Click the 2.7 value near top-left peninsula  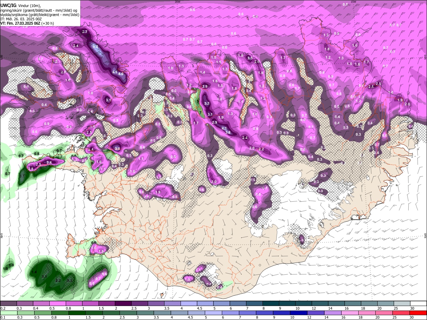85,32
